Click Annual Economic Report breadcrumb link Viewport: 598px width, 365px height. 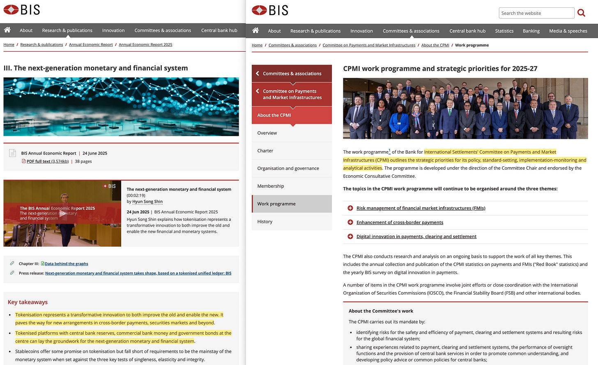click(91, 45)
